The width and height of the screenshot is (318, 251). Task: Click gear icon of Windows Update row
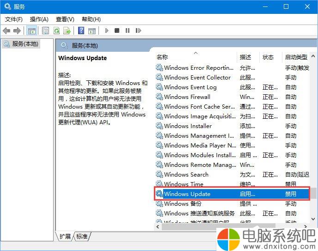[x=159, y=194]
